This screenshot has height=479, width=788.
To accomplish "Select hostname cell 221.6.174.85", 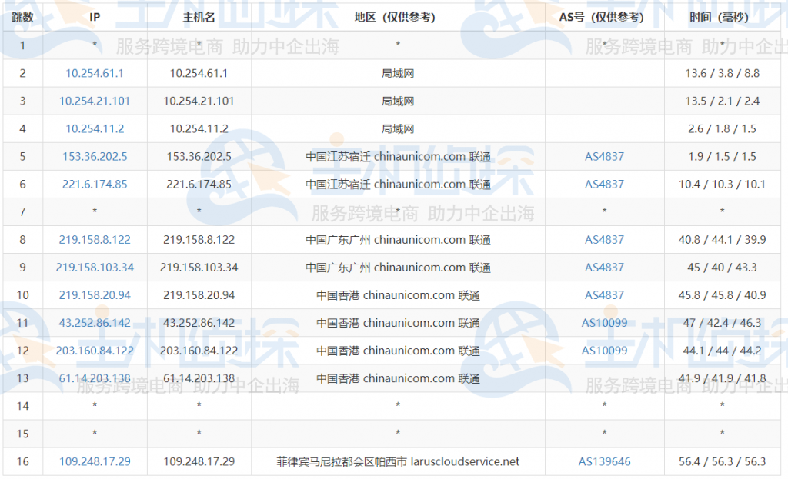I will 199,185.
